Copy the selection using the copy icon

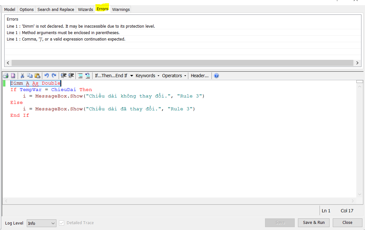coord(30,75)
